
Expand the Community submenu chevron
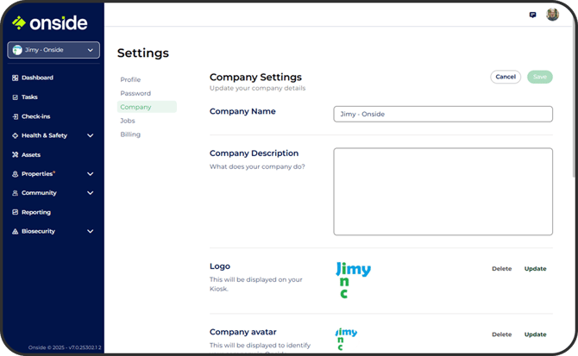pyautogui.click(x=90, y=193)
